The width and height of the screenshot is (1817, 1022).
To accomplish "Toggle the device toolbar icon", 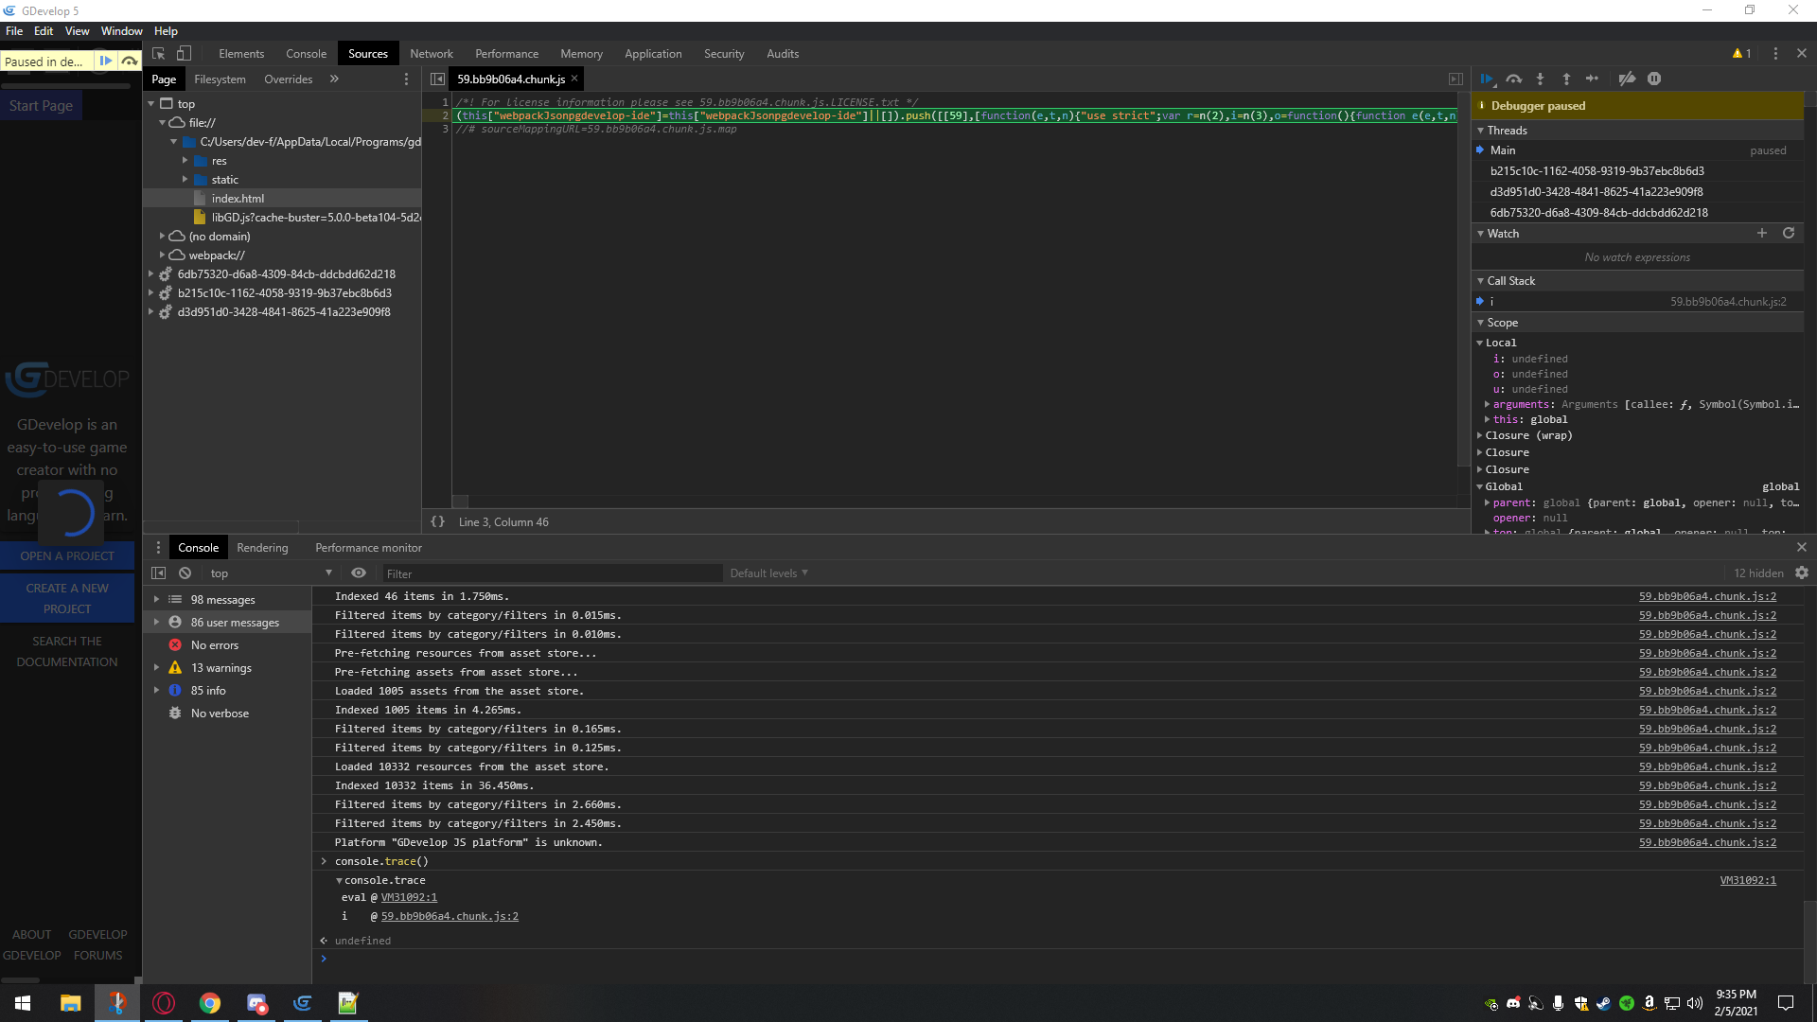I will [x=184, y=54].
